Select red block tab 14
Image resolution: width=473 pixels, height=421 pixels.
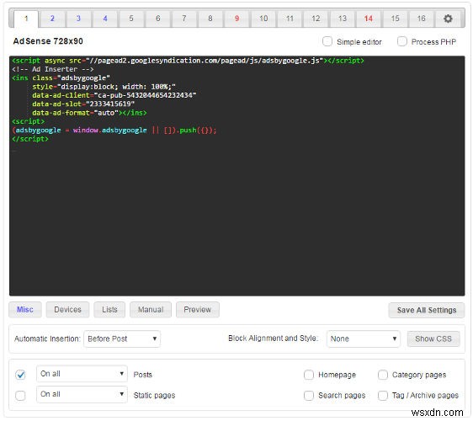[369, 19]
